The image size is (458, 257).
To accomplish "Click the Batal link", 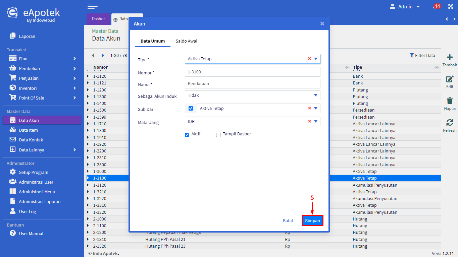I will (x=288, y=220).
